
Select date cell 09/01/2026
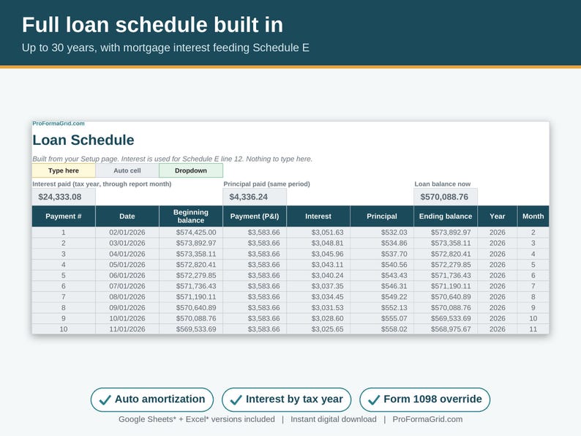click(x=127, y=307)
